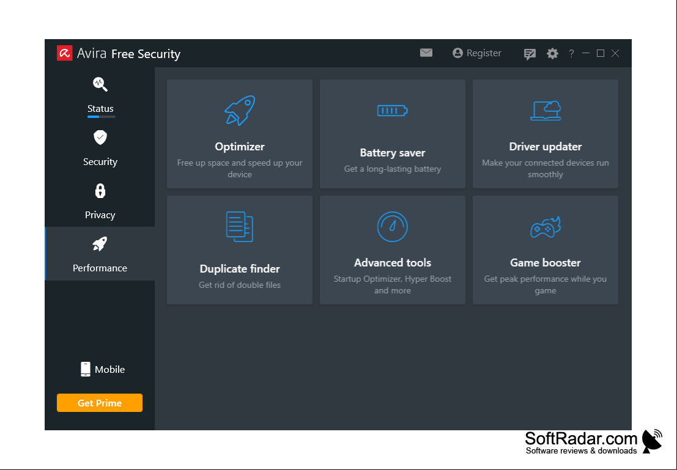Open the Optimizer card title

click(240, 146)
